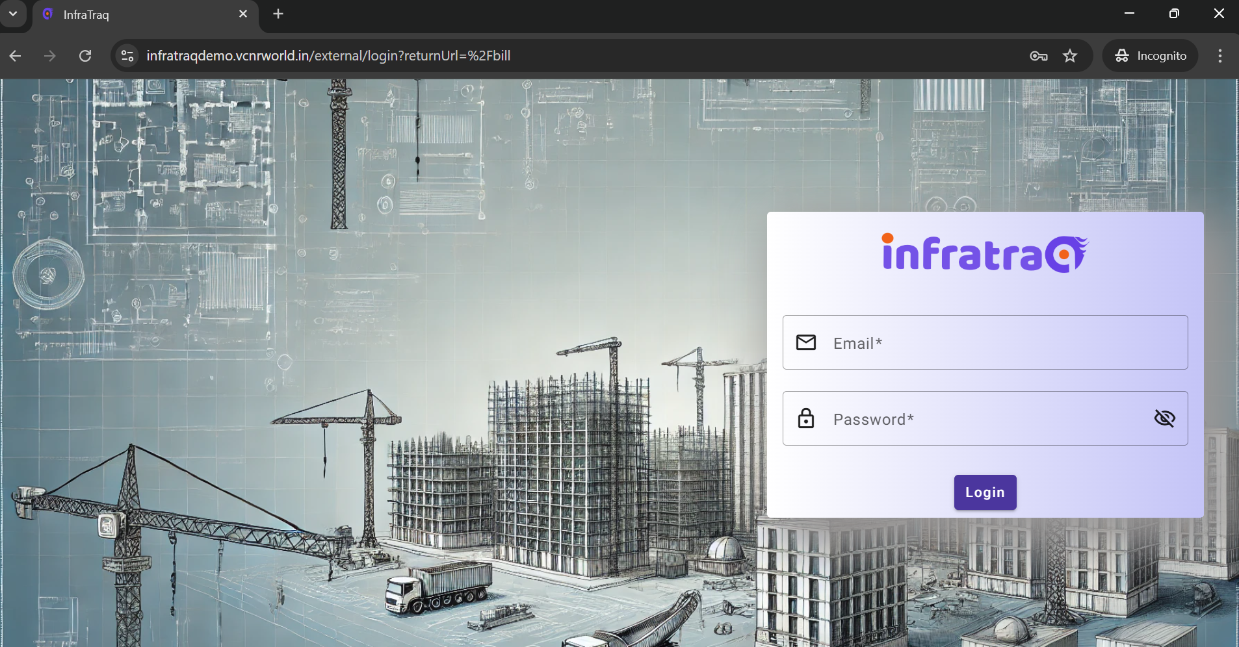This screenshot has width=1239, height=647.
Task: Open saved passwords key icon
Action: pyautogui.click(x=1039, y=56)
